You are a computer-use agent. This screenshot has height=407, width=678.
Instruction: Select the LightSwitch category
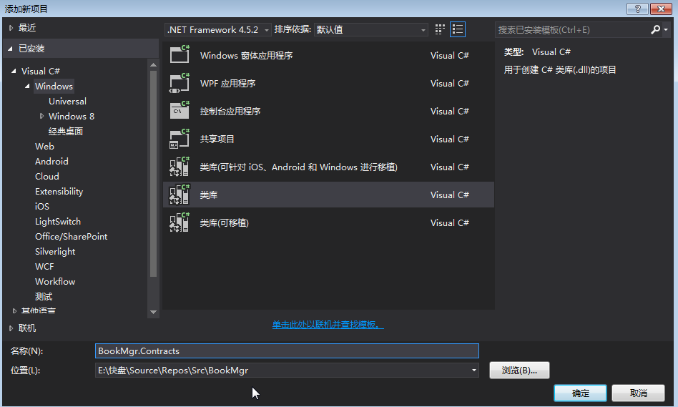click(57, 222)
